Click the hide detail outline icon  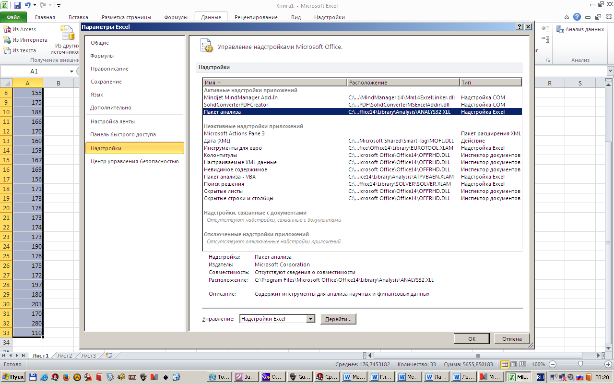pos(545,39)
